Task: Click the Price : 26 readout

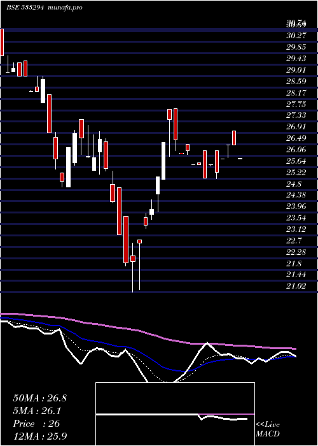Action: point(36,424)
